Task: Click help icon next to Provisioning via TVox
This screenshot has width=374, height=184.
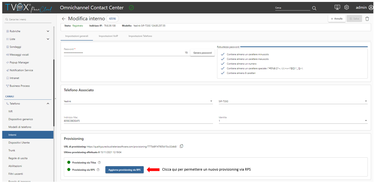Action: point(99,162)
